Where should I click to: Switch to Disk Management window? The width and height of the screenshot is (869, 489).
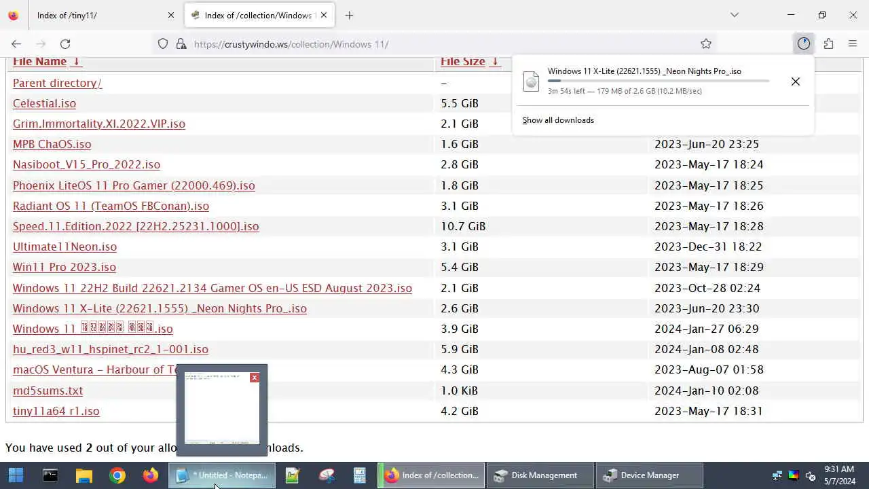(x=541, y=475)
